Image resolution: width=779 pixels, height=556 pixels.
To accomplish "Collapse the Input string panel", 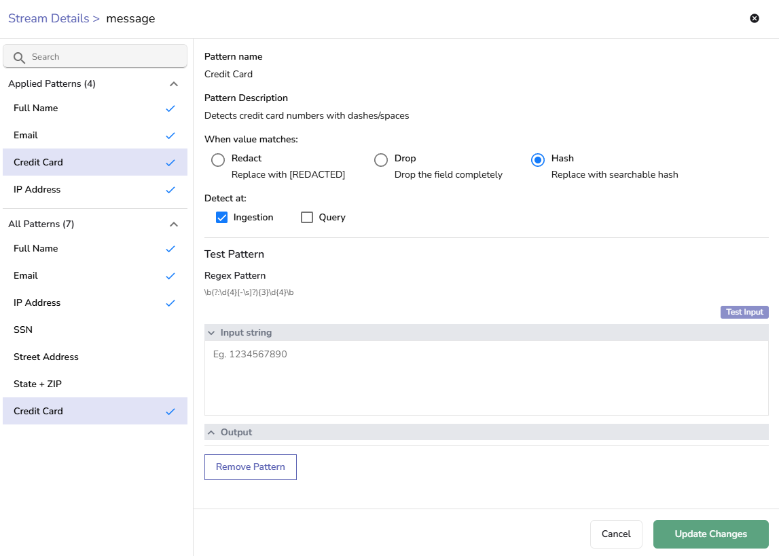I will pos(211,333).
